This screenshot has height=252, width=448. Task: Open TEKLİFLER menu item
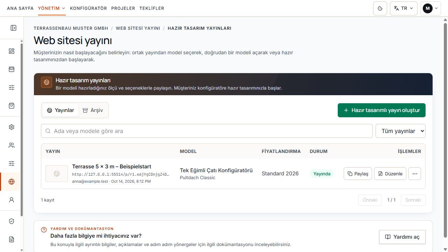click(152, 8)
